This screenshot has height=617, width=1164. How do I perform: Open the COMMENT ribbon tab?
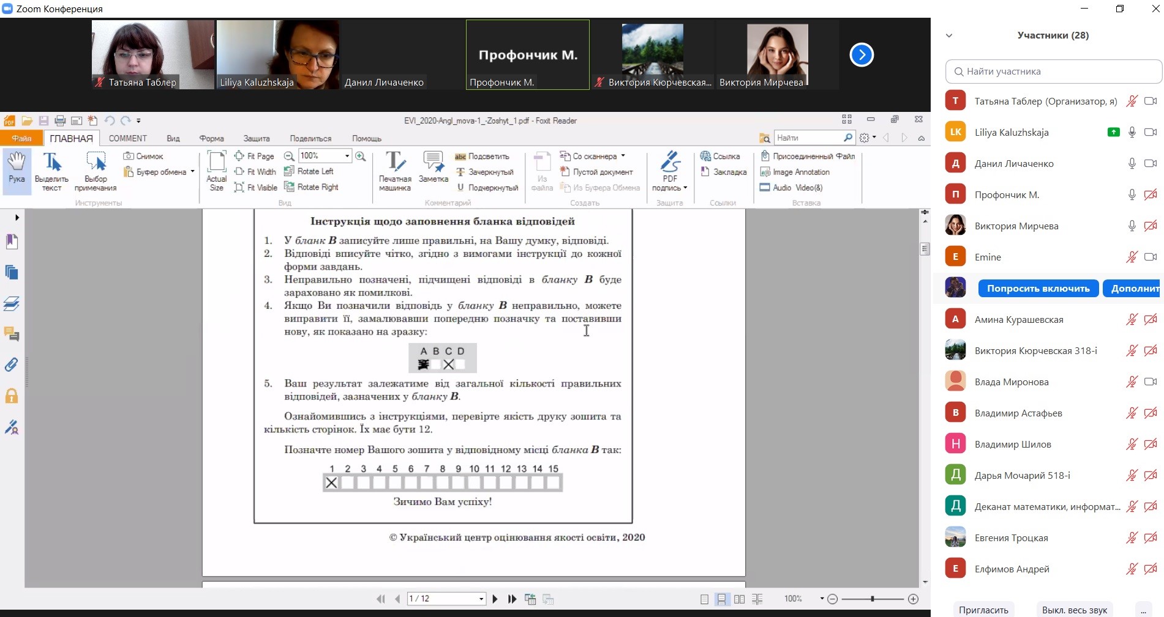[127, 138]
